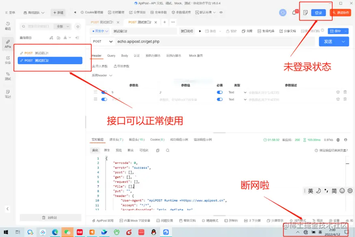This screenshot has width=355, height=237.
Task: Open the Cookie管理器 toolbar item
Action: 92,13
